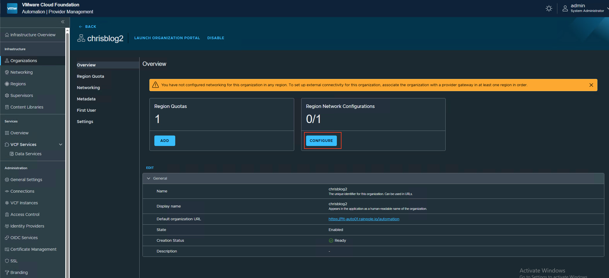Click the 0/1 network configurations count
The width and height of the screenshot is (609, 278).
[313, 119]
